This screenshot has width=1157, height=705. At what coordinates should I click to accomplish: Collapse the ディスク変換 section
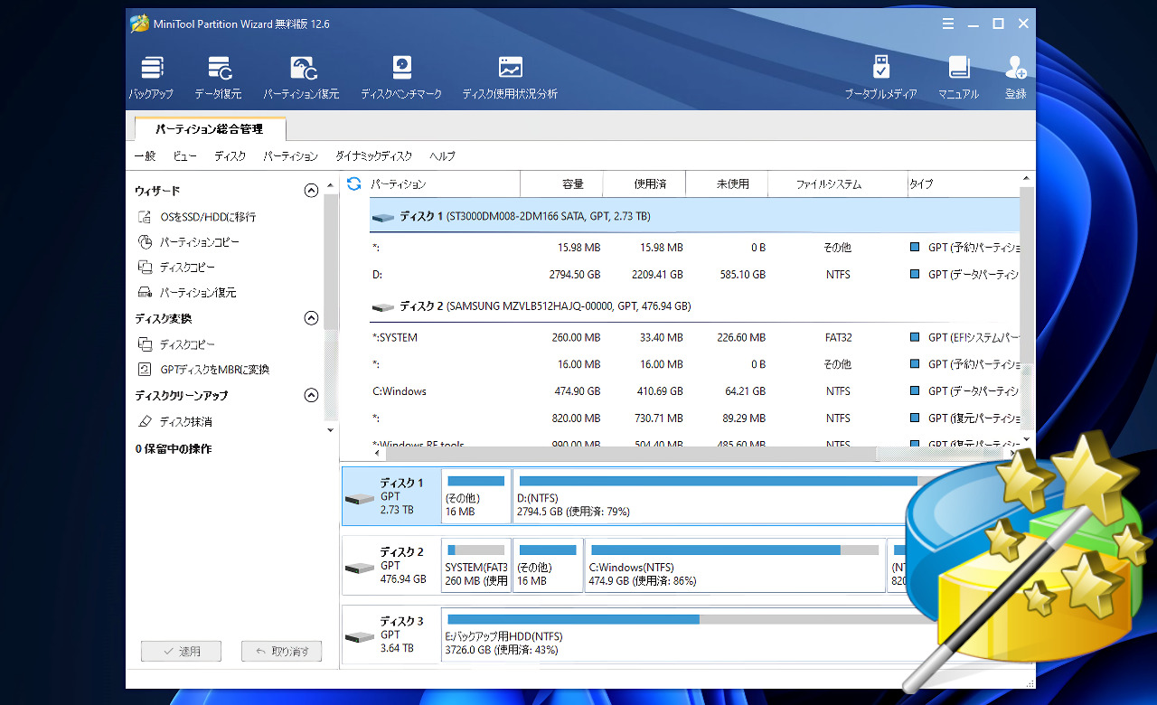coord(311,318)
